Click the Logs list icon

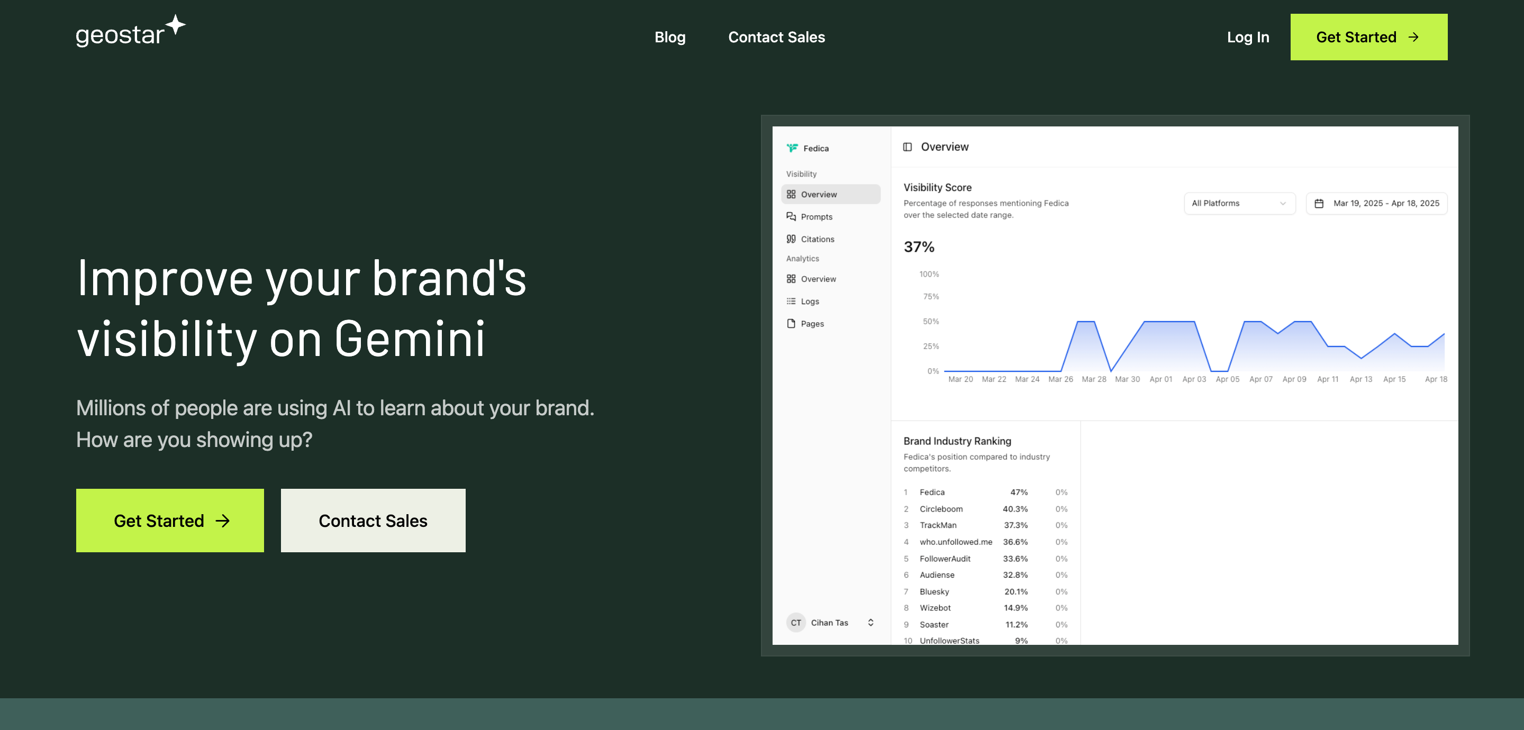[791, 301]
